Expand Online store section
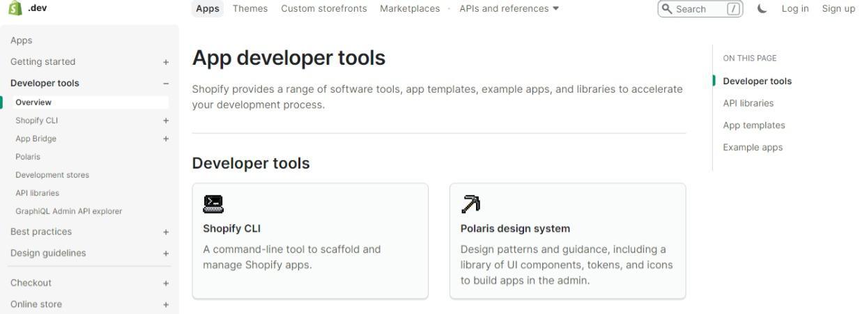The height and width of the screenshot is (314, 860). (x=166, y=304)
